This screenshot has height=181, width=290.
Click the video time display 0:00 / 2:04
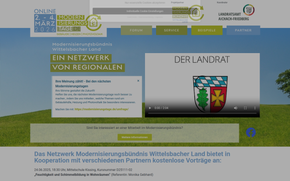161,108
